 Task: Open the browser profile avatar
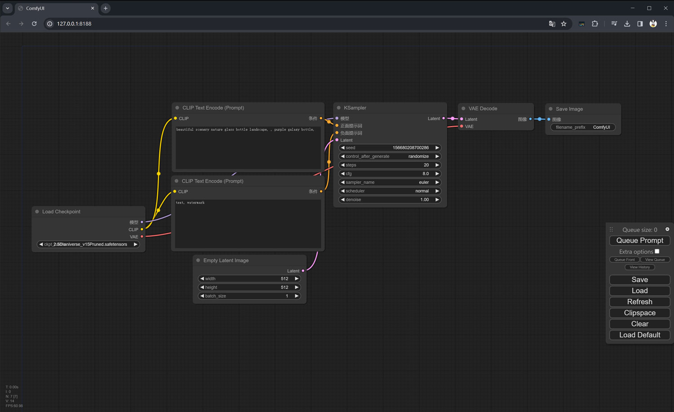653,24
